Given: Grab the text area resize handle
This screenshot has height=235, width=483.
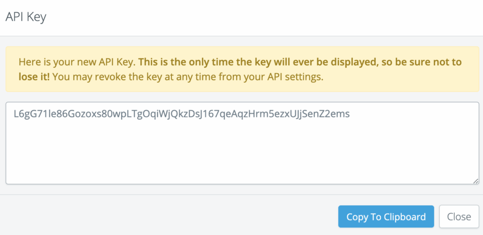Looking at the screenshot, I should coord(476,180).
